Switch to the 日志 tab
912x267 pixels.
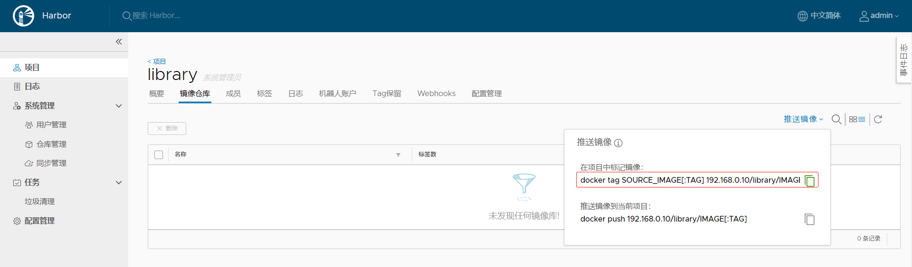coord(295,94)
